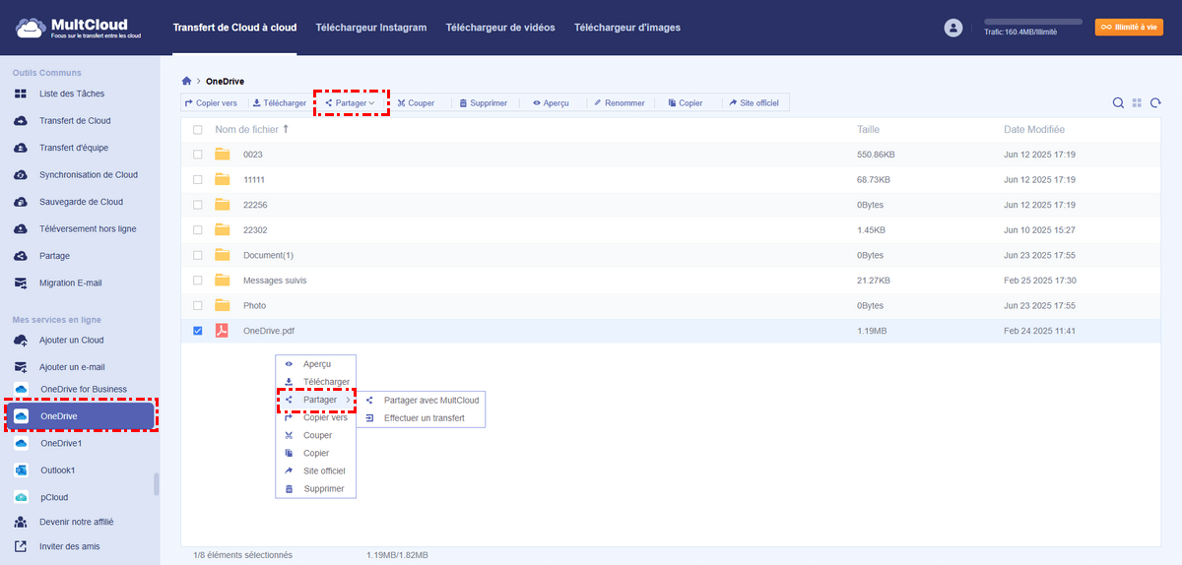Choose Supprimer in the context menu
1182x565 pixels.
(316, 489)
